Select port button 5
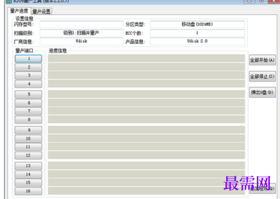The width and height of the screenshot is (280, 199). (x=29, y=94)
